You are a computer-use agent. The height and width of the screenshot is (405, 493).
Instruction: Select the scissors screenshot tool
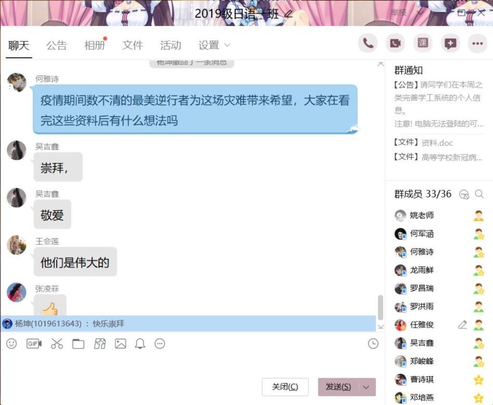57,343
